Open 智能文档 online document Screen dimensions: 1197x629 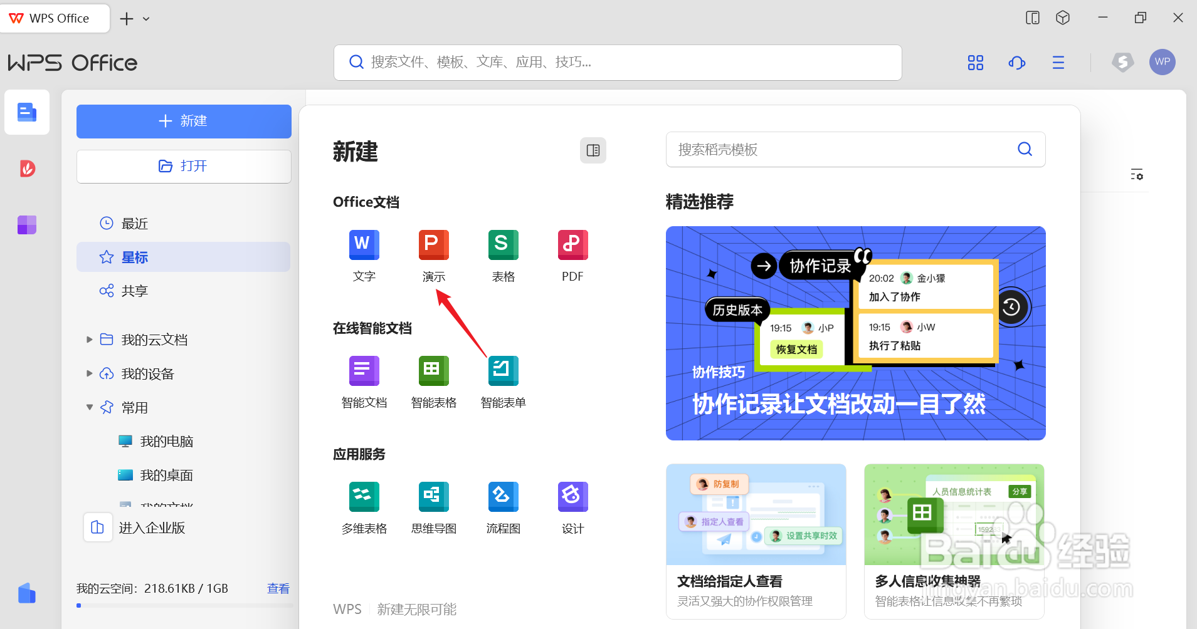(x=364, y=382)
